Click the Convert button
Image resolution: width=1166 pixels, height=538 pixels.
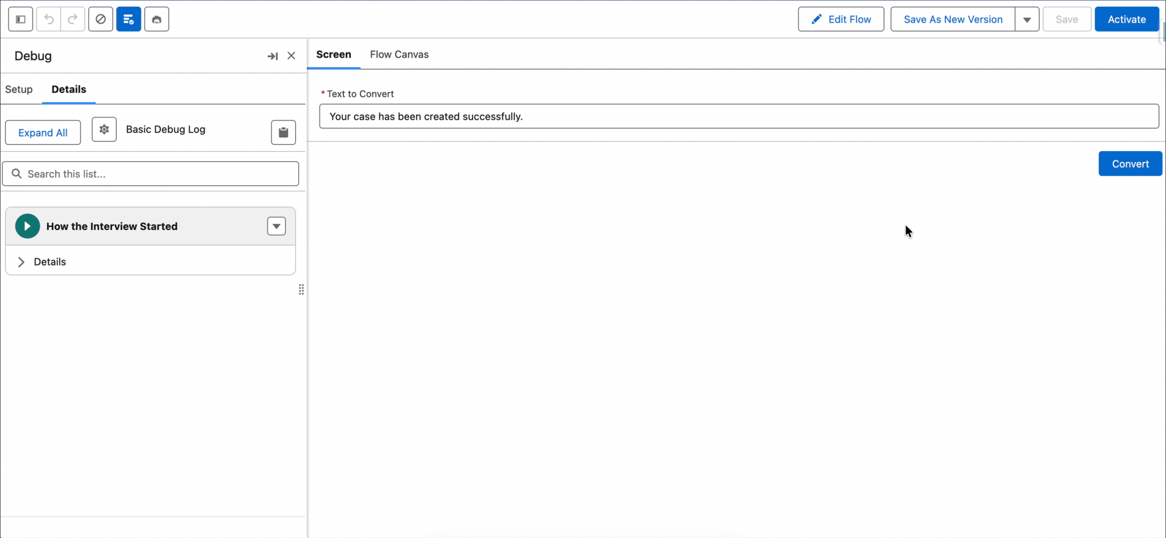point(1130,164)
